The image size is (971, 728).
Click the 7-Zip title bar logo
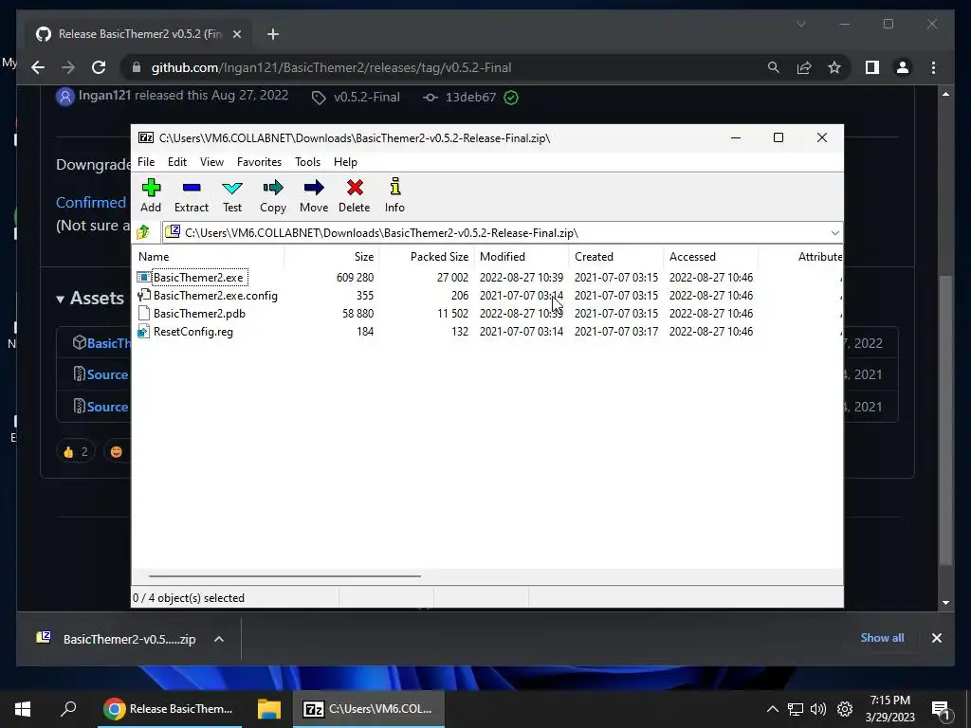click(x=146, y=138)
